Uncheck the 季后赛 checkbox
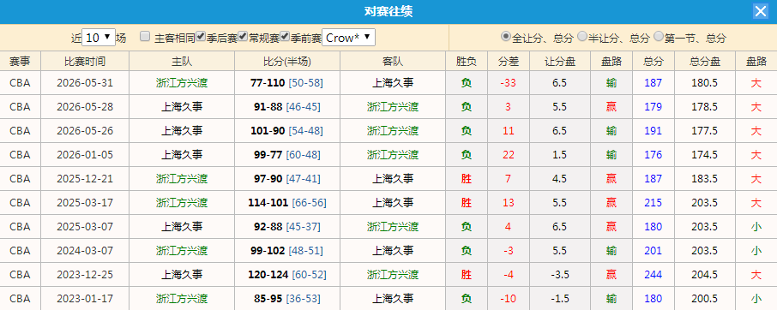 tap(201, 36)
